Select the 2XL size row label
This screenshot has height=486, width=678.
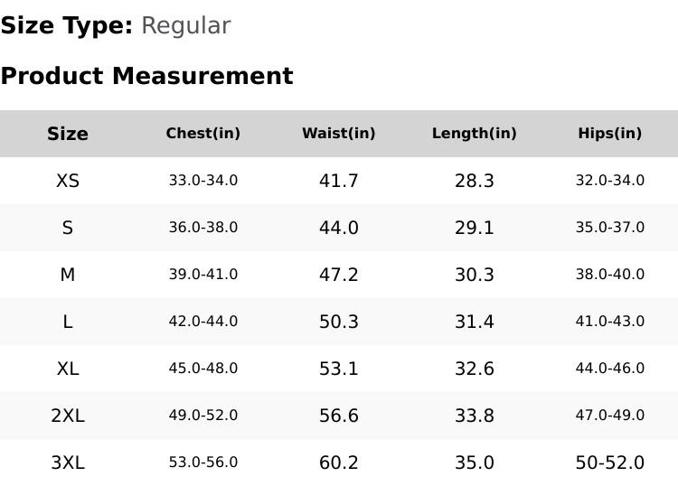click(68, 416)
